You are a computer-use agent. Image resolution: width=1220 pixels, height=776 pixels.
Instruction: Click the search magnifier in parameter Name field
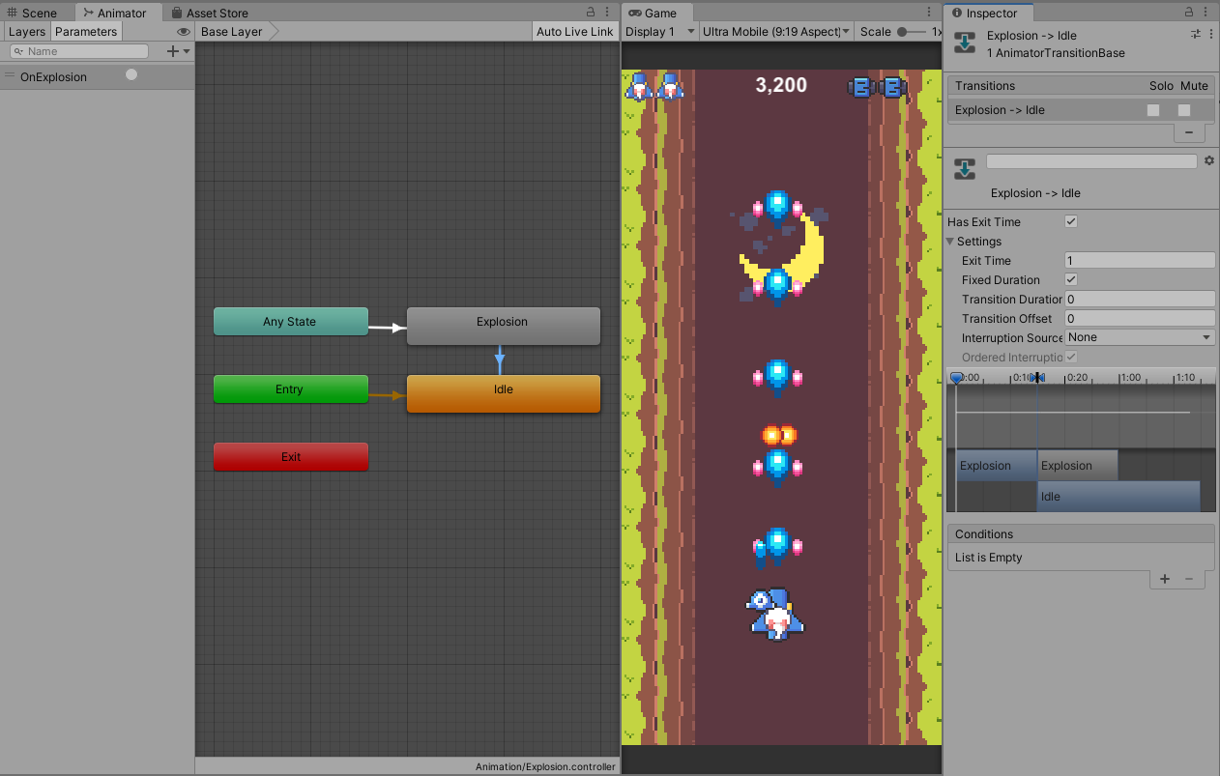point(19,51)
